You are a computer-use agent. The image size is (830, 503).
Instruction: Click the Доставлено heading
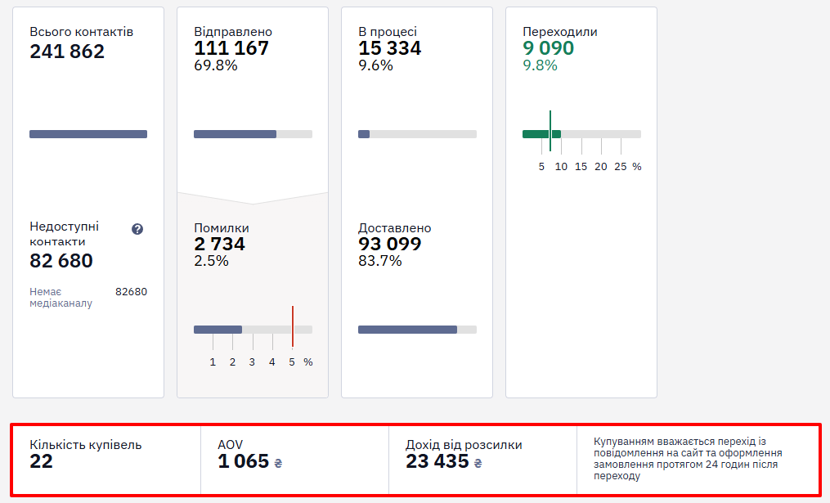point(395,228)
